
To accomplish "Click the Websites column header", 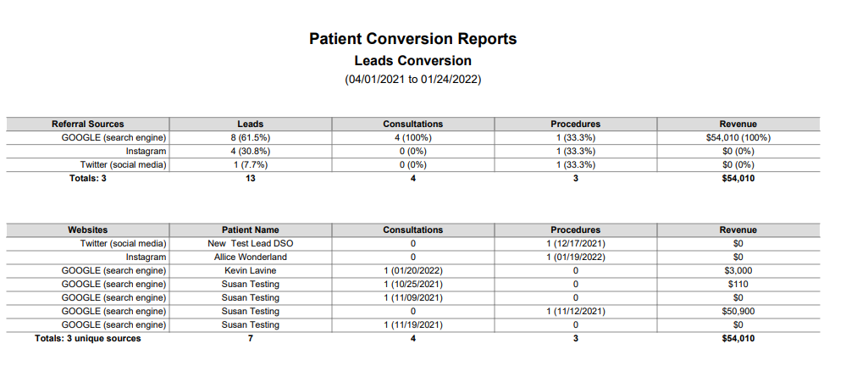I will (88, 230).
